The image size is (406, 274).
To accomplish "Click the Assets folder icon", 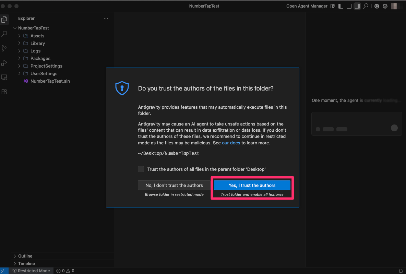I will [x=26, y=36].
